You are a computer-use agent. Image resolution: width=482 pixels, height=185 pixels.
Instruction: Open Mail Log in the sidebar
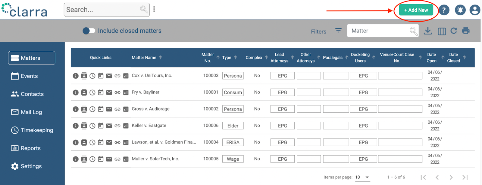click(27, 112)
